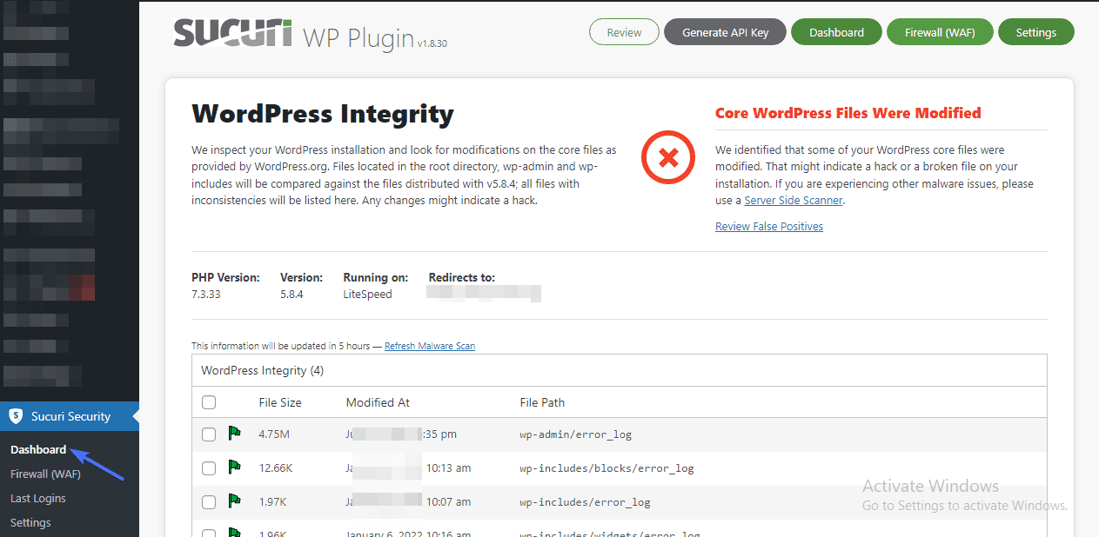
Task: Click the Review button
Action: tap(624, 32)
